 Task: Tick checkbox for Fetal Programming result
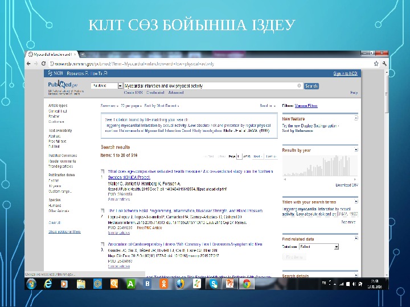102,211
